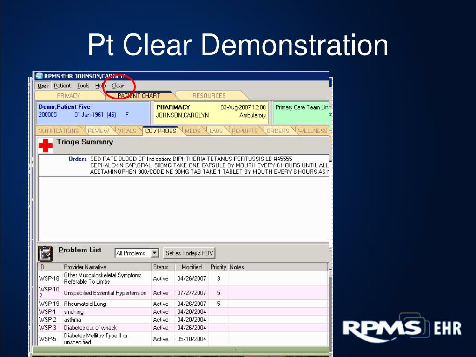Image resolution: width=476 pixels, height=357 pixels.
Task: Click the Orders label in Triage Summary
Action: 78,159
